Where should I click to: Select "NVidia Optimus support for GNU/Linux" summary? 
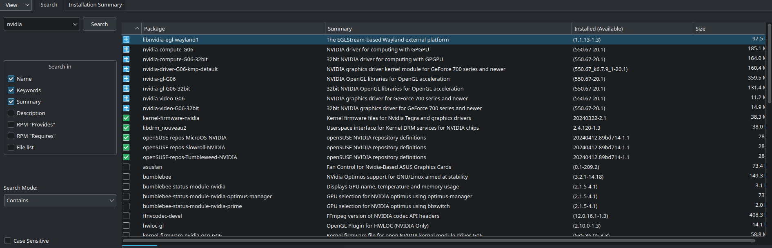coord(397,177)
